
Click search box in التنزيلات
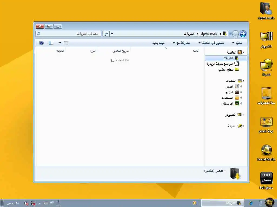68,34
